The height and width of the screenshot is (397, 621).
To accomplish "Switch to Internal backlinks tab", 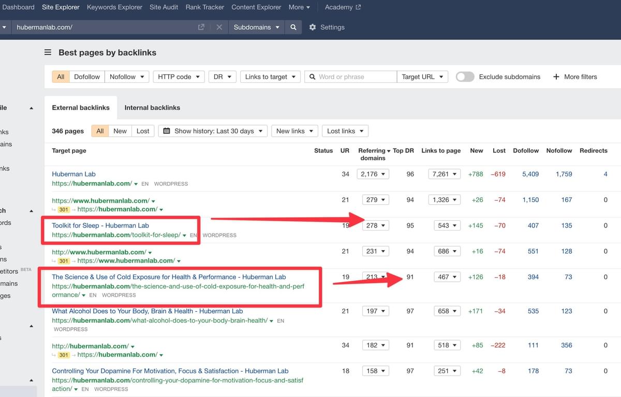I will (x=152, y=108).
